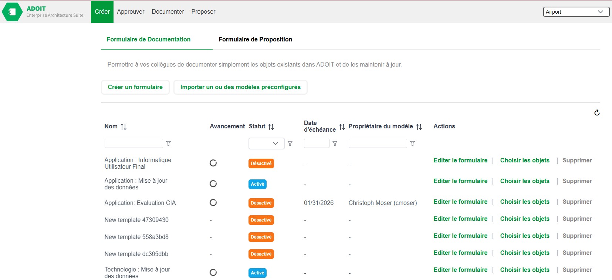Apply the Statut filter icon

(290, 144)
